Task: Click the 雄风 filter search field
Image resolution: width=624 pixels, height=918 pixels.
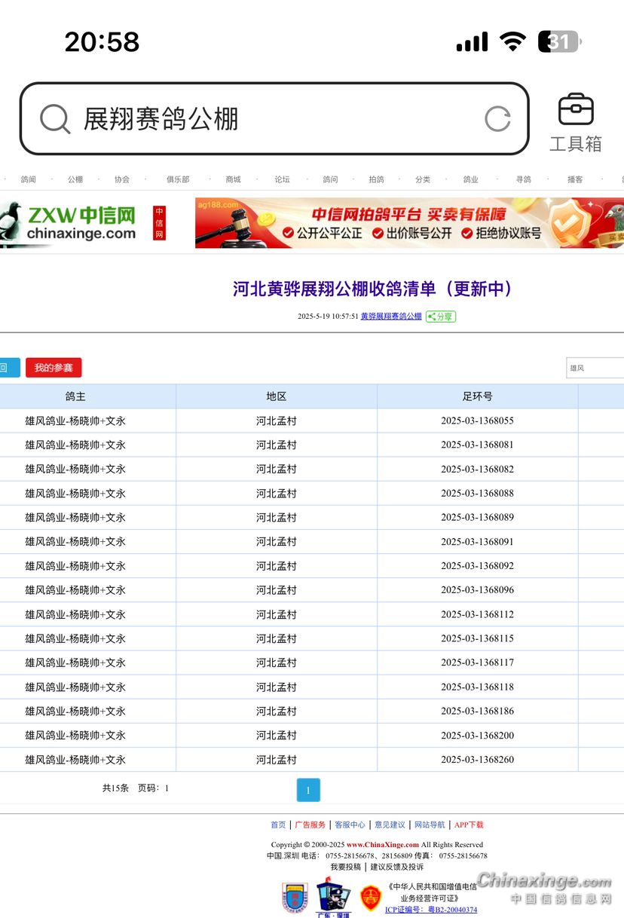Action: (595, 368)
